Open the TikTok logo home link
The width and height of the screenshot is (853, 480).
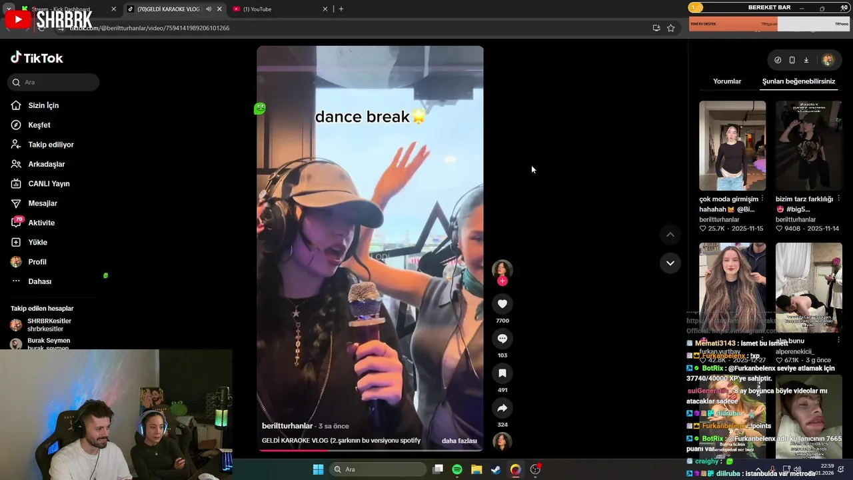[x=37, y=58]
